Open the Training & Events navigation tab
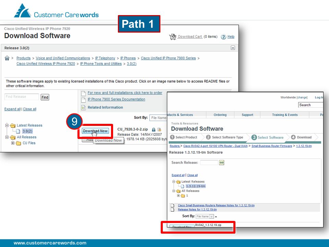329x247 pixels. coord(285,115)
